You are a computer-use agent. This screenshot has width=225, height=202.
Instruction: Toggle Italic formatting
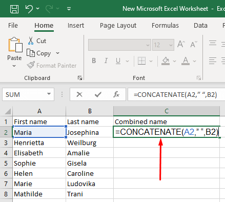[106, 60]
